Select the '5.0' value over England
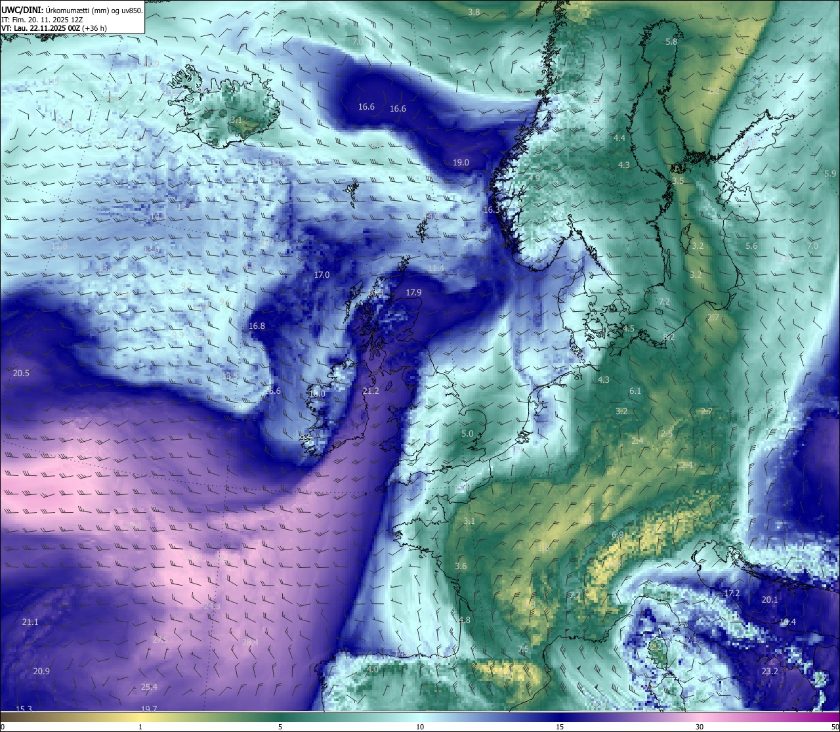840x732 pixels. (467, 433)
